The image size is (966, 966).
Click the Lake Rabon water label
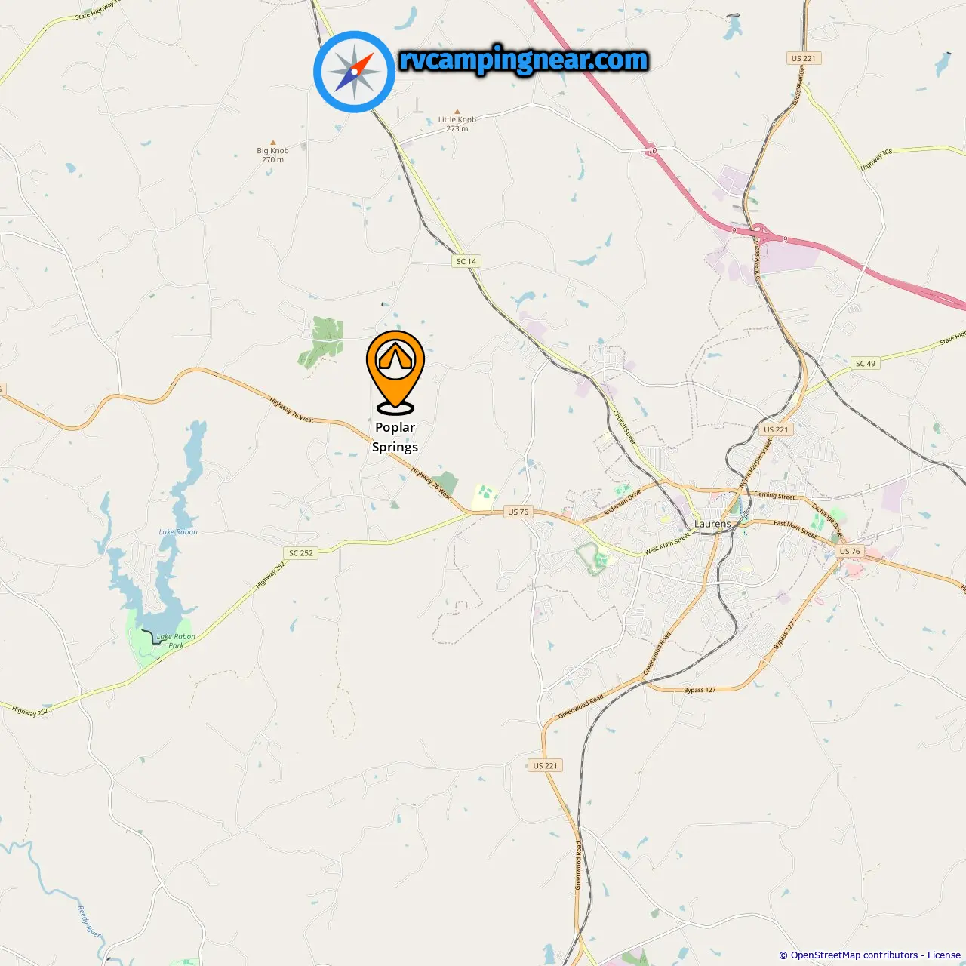click(178, 532)
